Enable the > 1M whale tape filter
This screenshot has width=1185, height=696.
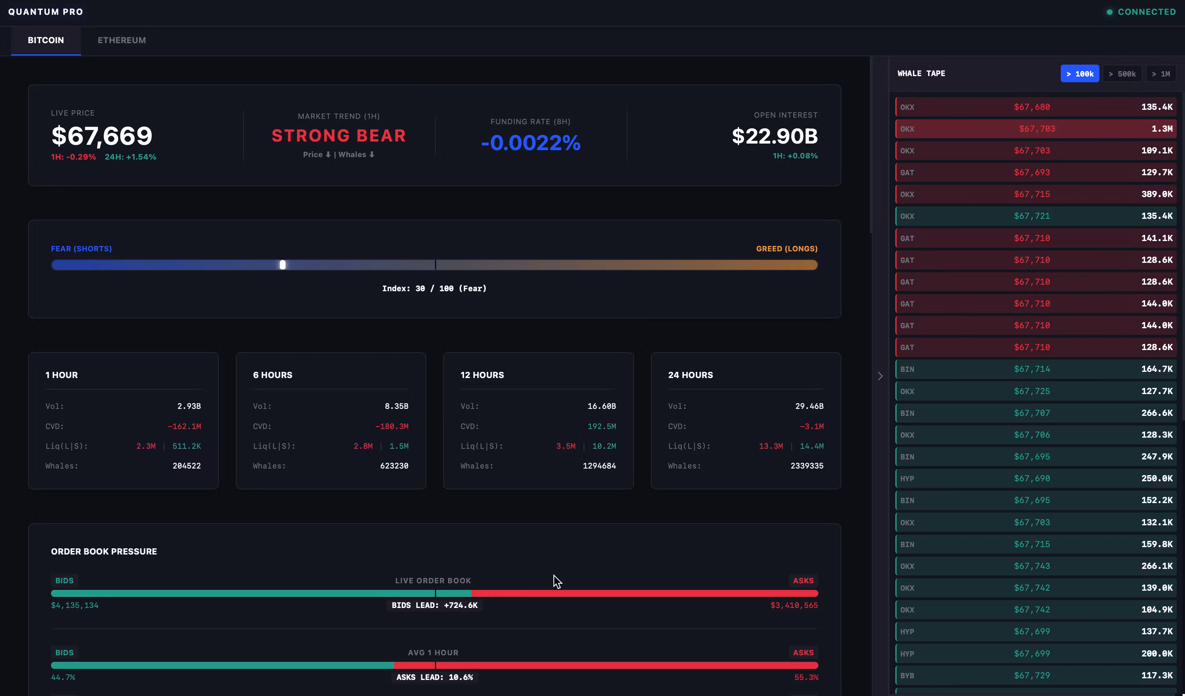click(1162, 73)
